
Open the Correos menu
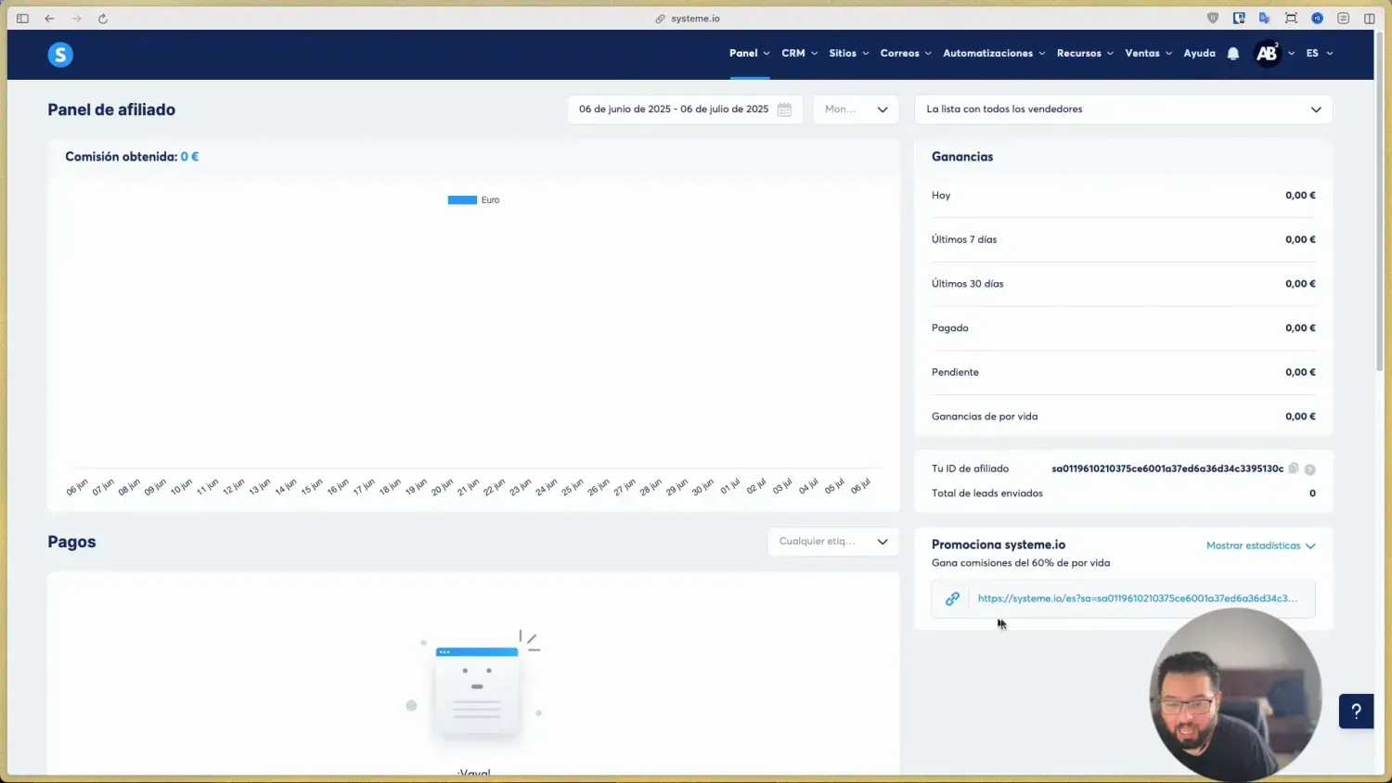click(906, 54)
